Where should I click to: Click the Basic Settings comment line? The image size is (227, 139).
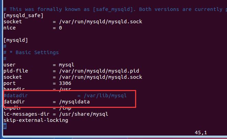pyautogui.click(x=31, y=52)
